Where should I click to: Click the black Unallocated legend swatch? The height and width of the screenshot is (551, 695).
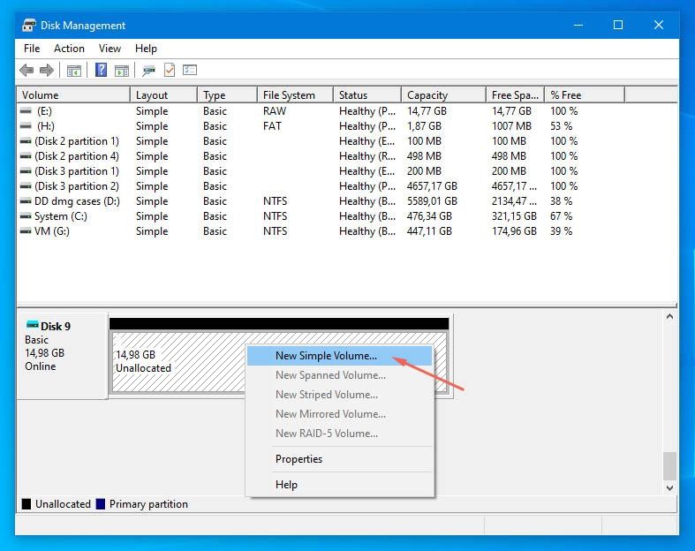click(x=26, y=504)
